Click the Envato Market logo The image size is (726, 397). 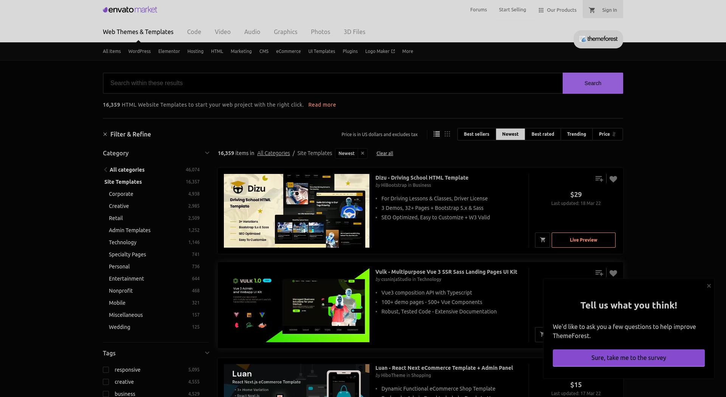tap(130, 10)
